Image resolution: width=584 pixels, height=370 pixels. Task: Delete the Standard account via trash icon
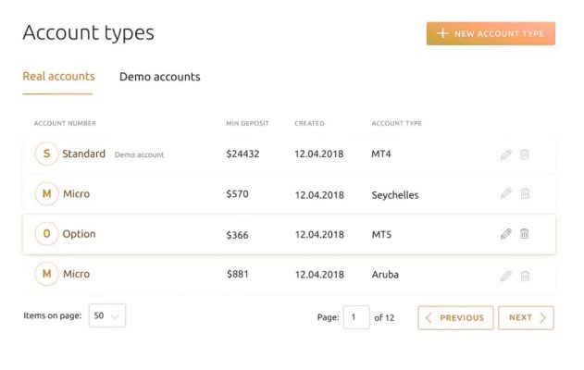click(x=525, y=154)
